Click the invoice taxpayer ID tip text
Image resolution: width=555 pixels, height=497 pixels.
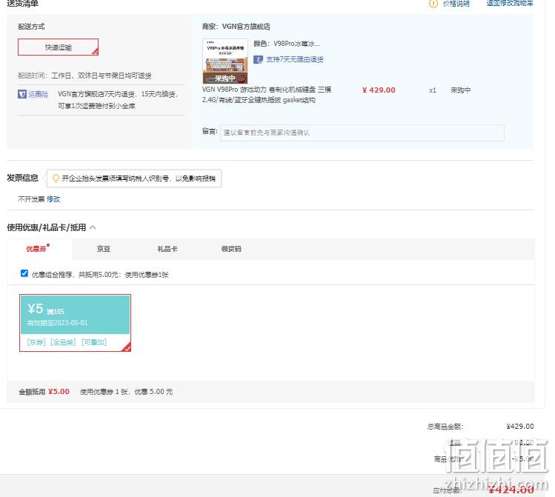tap(139, 179)
